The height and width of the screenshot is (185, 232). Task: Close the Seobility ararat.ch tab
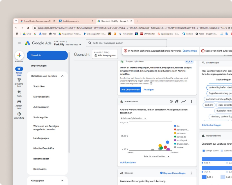pyautogui.click(x=93, y=21)
